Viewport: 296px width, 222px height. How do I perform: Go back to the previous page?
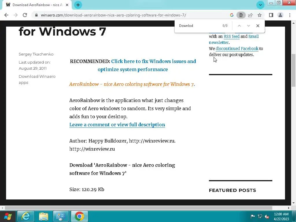point(6,15)
